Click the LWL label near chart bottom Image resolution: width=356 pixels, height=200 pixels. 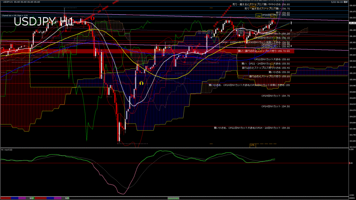coord(253,145)
